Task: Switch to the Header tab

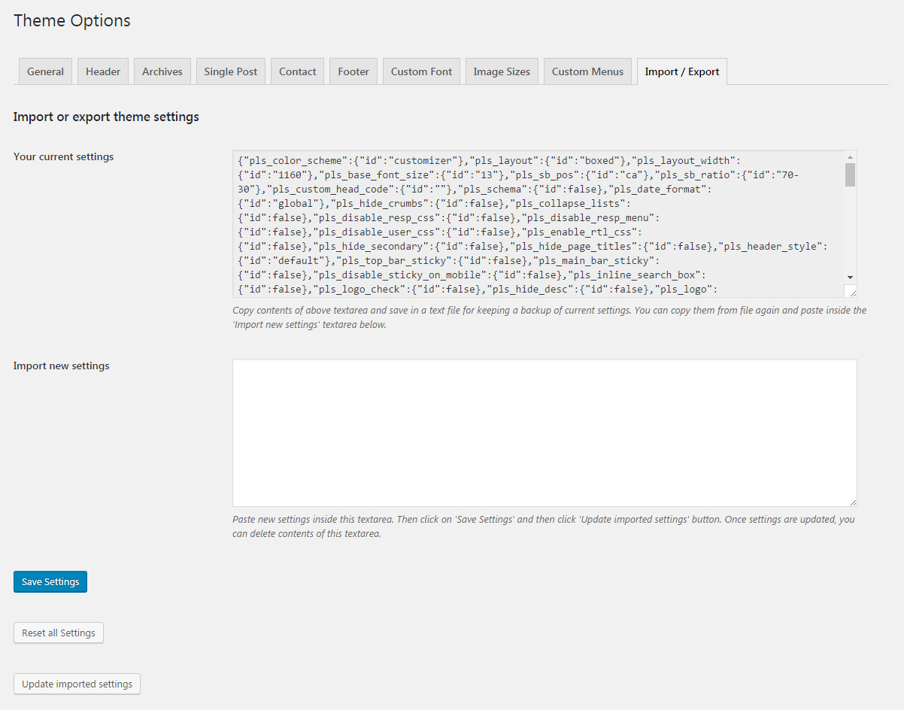Action: [103, 71]
